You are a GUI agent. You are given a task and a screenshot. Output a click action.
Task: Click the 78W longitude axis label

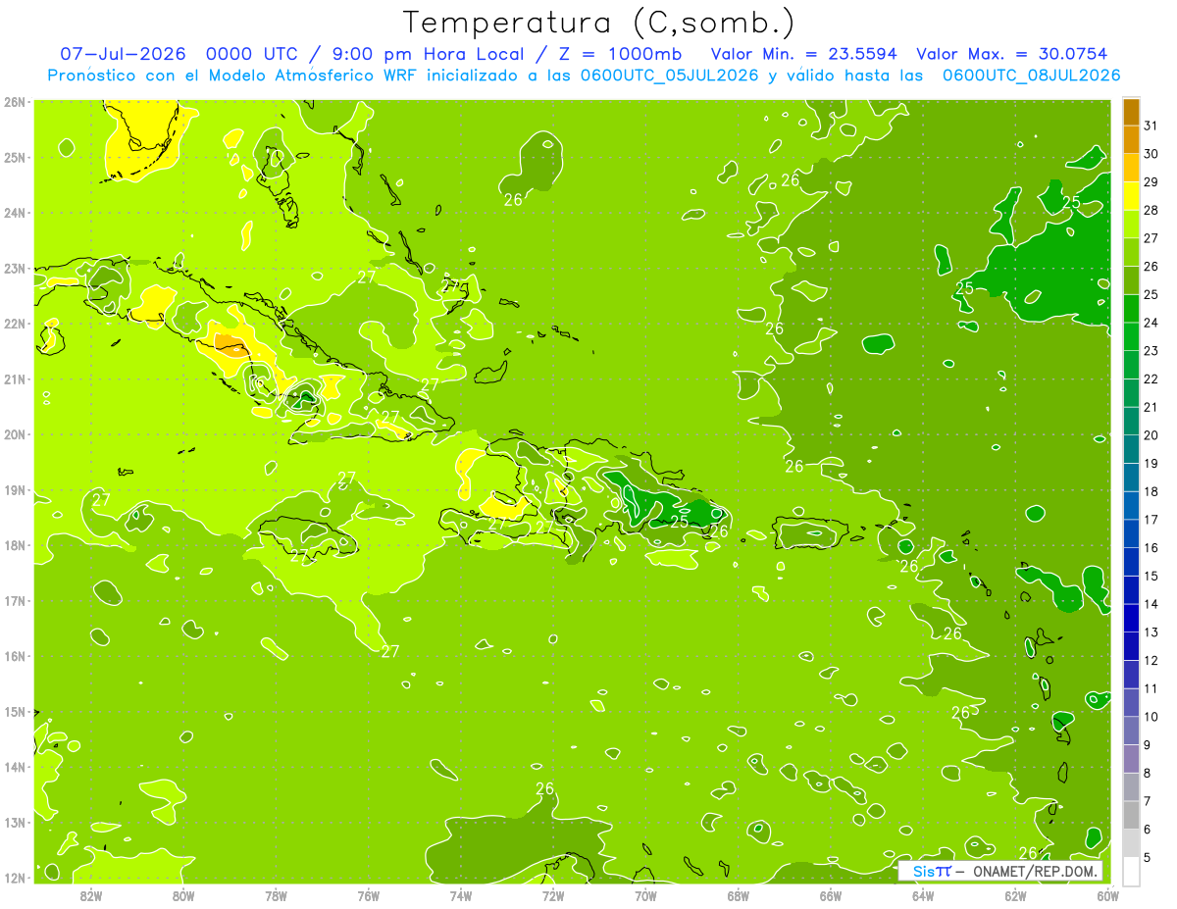pos(276,895)
